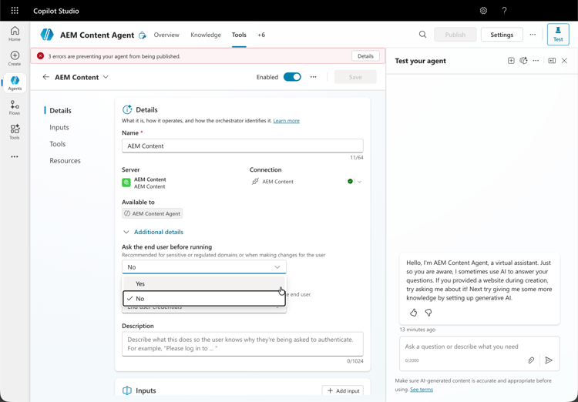Screen dimensions: 578x402
Task: Click the error banner Details button
Action: pyautogui.click(x=365, y=56)
